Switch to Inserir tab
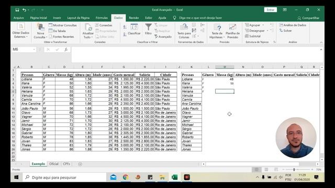335x188 pixels. [x=57, y=18]
